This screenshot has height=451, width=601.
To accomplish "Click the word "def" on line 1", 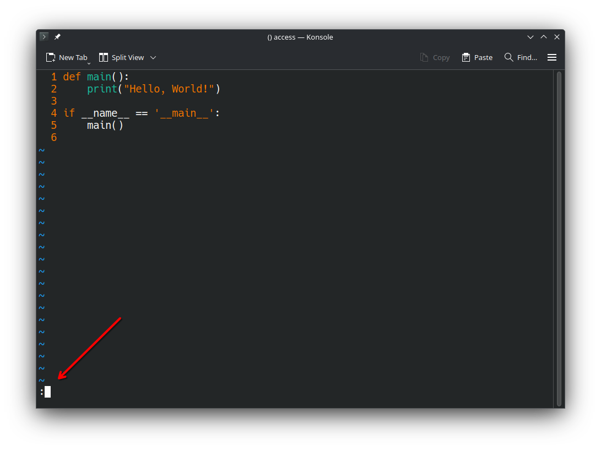I will tap(72, 77).
